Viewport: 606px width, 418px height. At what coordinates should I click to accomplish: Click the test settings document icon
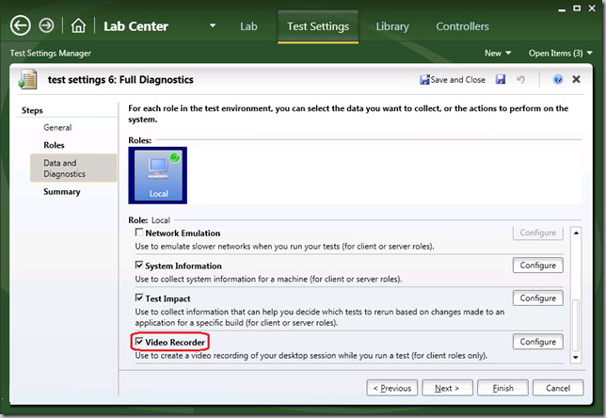[27, 79]
